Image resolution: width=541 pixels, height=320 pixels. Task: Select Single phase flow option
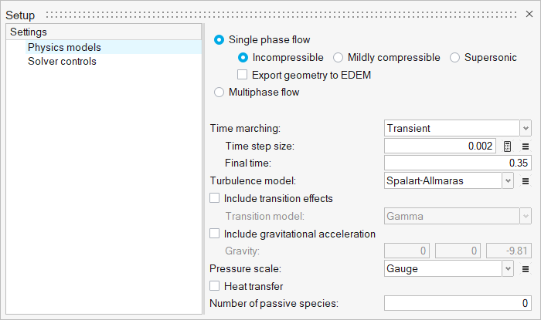(x=219, y=39)
